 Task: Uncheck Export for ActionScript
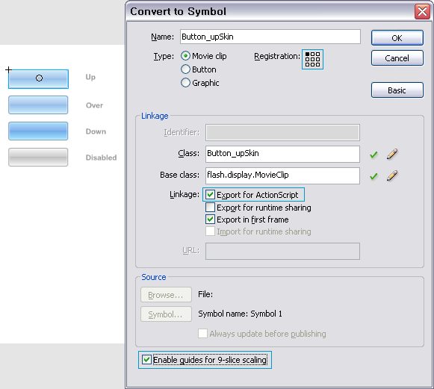[x=210, y=194]
